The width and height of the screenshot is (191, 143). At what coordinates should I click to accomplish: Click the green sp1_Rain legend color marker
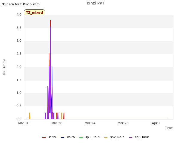81,138
